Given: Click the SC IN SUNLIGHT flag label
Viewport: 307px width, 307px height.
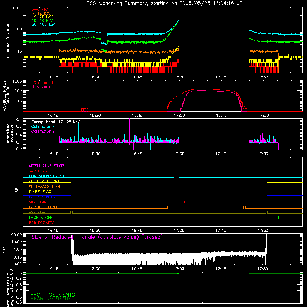Looking at the screenshot, I should [x=44, y=181].
